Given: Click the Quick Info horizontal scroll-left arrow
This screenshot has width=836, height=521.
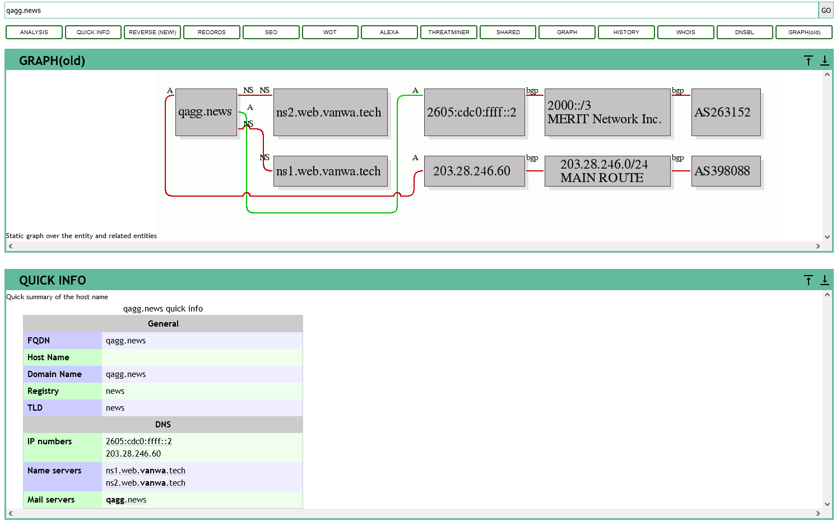Looking at the screenshot, I should tap(11, 513).
